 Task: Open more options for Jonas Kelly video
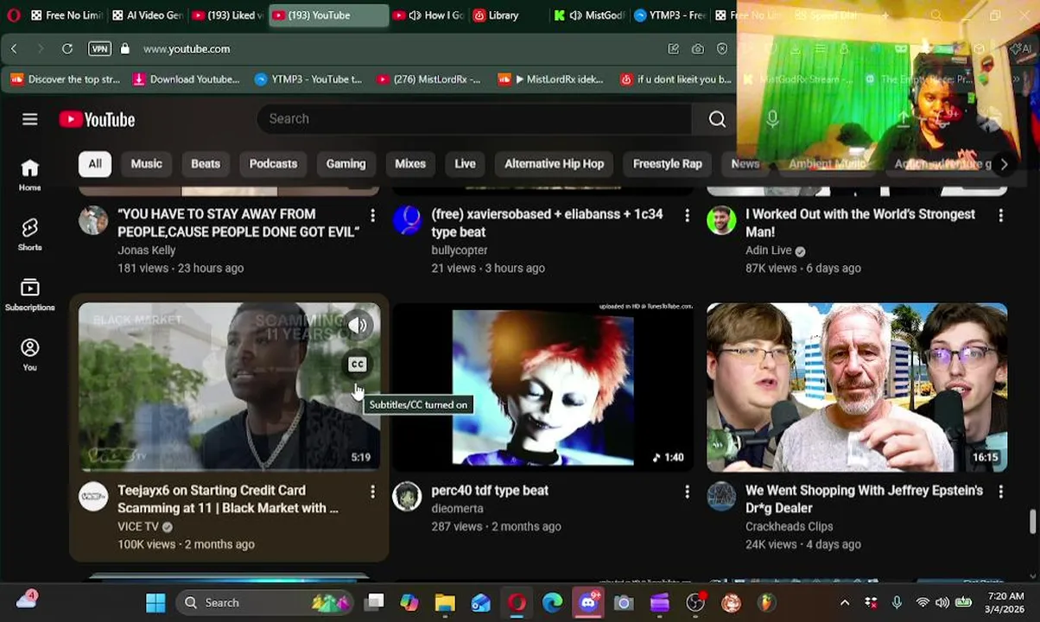click(x=372, y=215)
